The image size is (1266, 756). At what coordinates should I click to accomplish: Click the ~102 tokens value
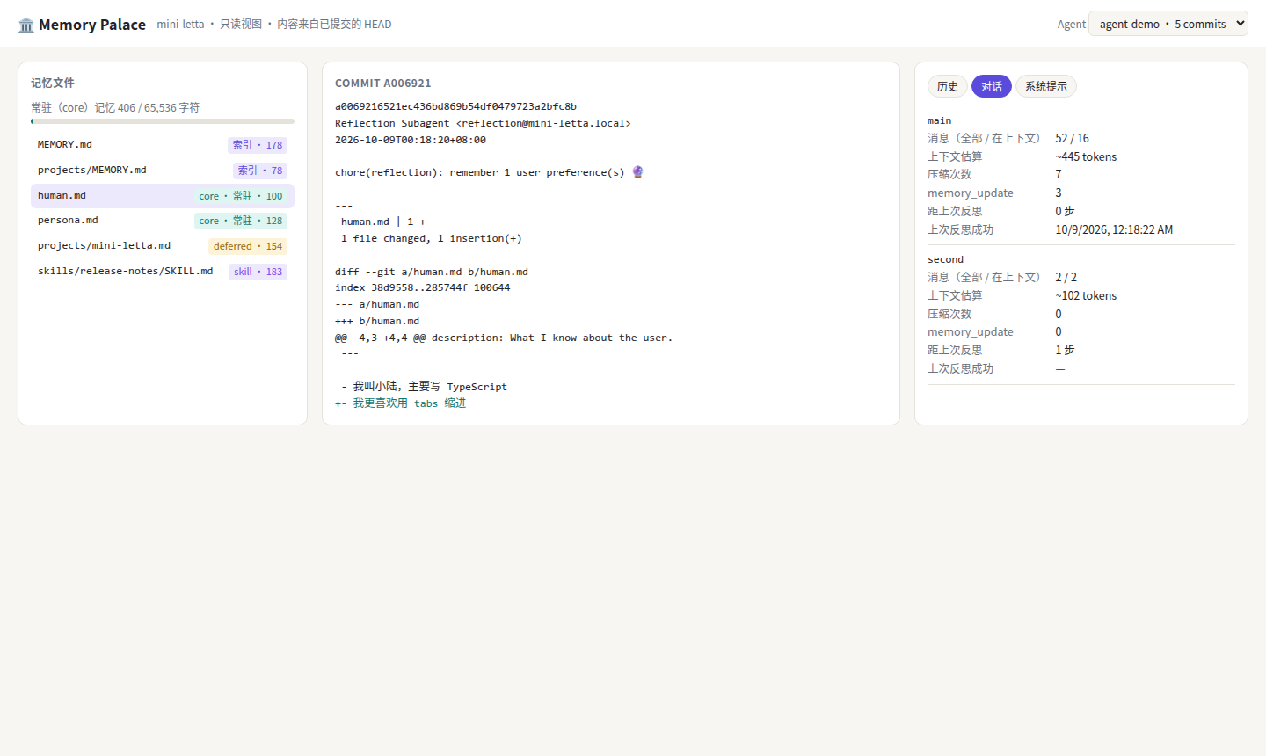point(1086,295)
